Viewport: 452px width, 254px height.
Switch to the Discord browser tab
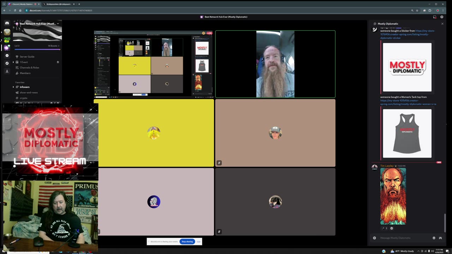[x=23, y=4]
